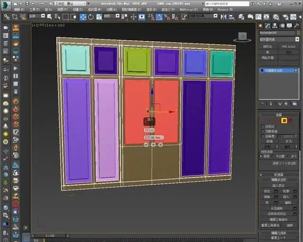Viewport: 303px width, 242px height.
Task: Open the selection filter dropdown in toolbar
Action: coord(37,16)
